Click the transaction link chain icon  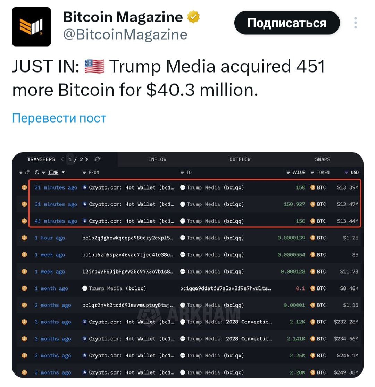pyautogui.click(x=27, y=172)
